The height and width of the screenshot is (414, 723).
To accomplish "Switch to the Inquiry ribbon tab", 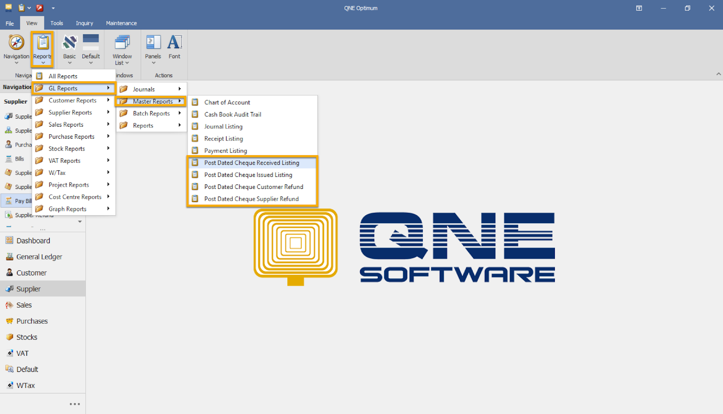I will (x=85, y=23).
